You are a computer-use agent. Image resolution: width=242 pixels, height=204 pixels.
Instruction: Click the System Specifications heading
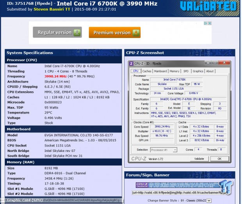pyautogui.click(x=30, y=53)
